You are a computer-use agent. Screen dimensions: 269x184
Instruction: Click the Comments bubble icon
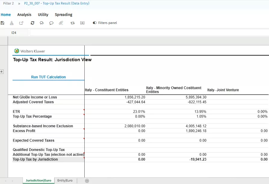(51, 23)
